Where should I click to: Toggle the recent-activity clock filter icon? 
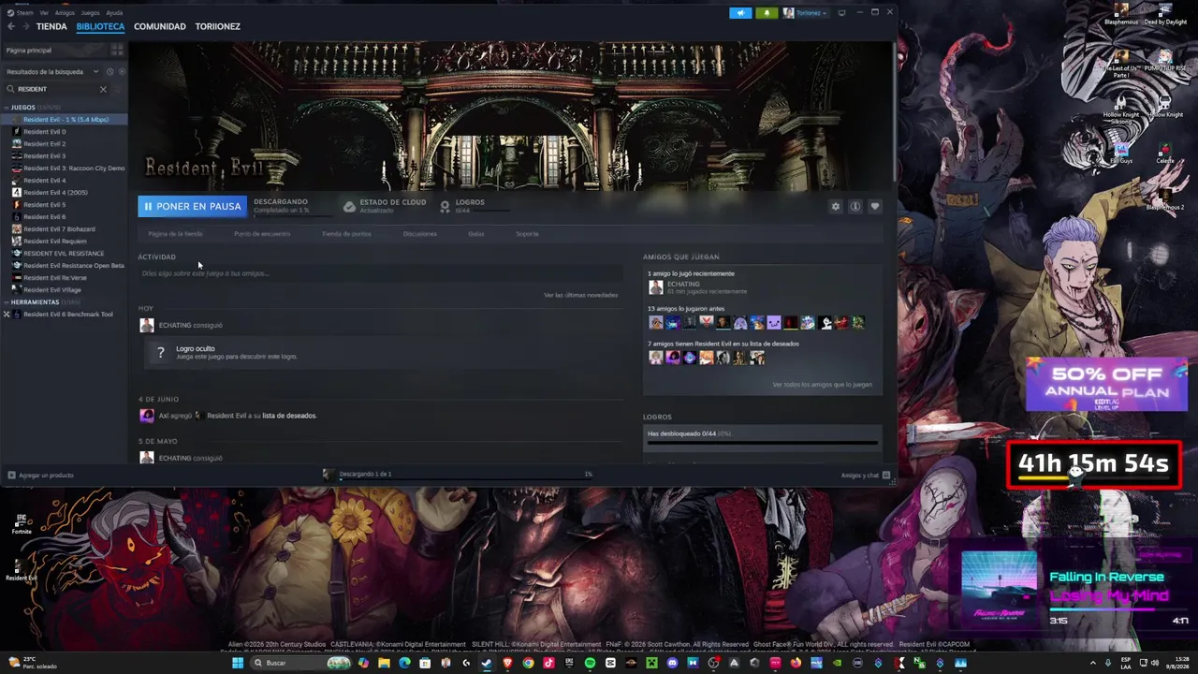[x=110, y=71]
